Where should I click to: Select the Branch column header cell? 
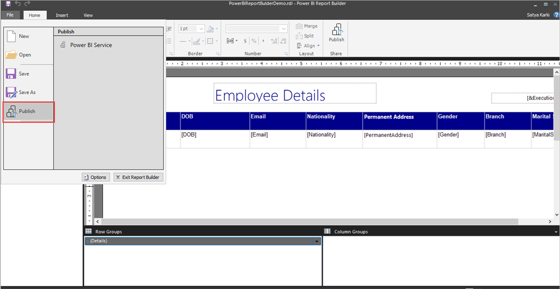(507, 121)
